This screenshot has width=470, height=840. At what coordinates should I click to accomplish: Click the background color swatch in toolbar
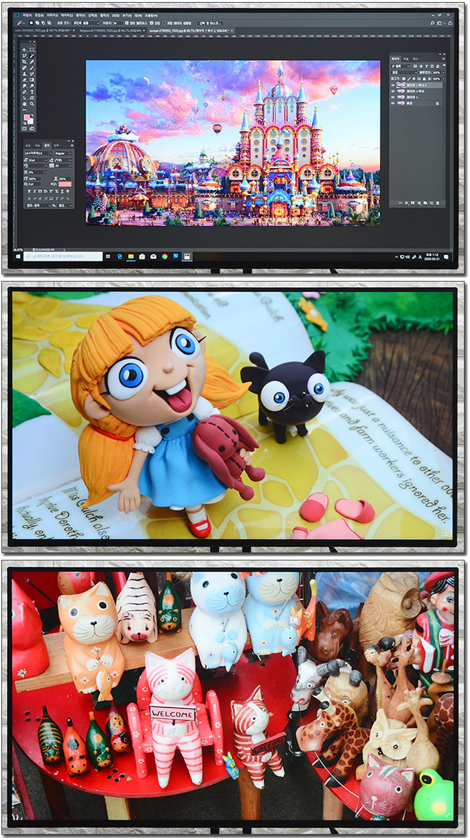click(32, 122)
